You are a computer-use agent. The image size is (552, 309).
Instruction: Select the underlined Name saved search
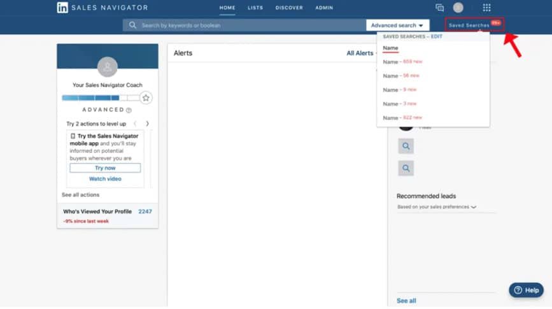coord(390,48)
